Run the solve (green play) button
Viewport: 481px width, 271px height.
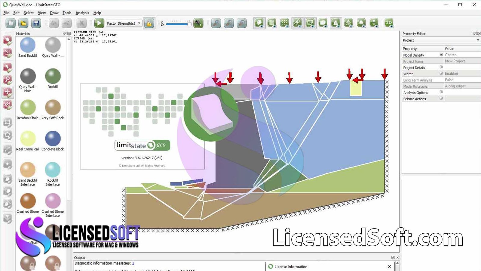tap(99, 23)
